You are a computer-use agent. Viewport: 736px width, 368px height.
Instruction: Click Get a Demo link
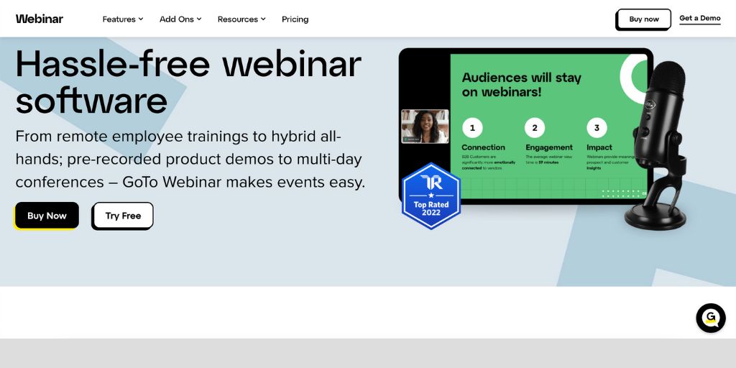point(699,19)
